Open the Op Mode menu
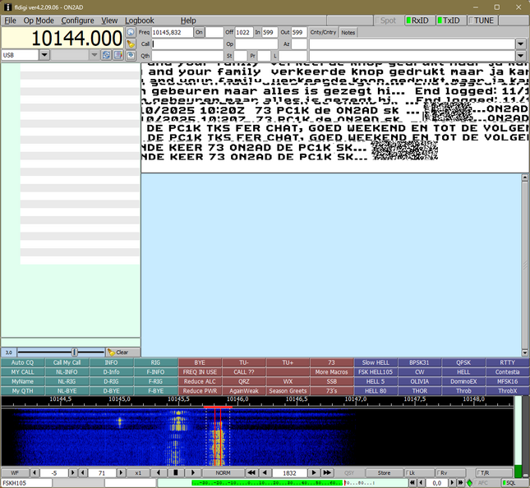This screenshot has height=488, width=530. 39,21
